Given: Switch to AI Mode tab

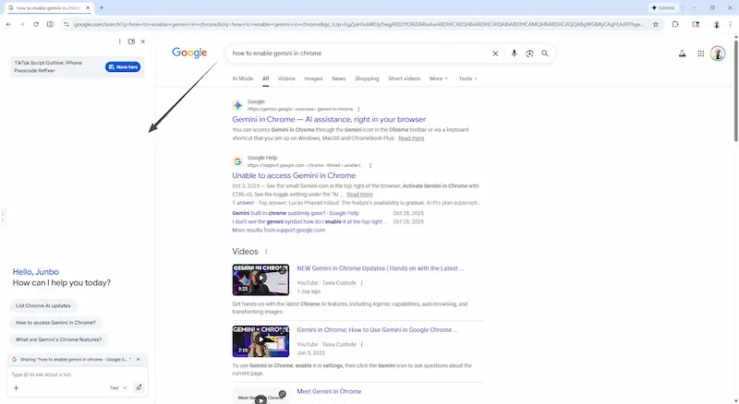Looking at the screenshot, I should [243, 78].
